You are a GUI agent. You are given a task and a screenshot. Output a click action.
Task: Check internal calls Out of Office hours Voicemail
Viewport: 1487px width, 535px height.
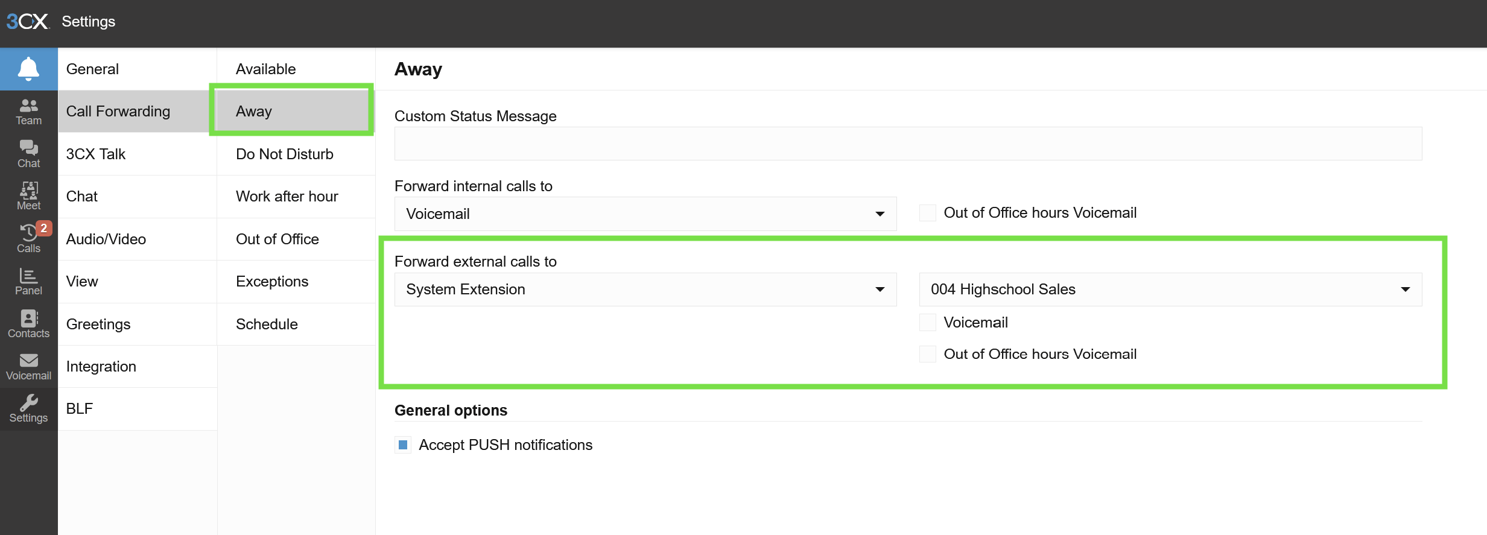click(928, 213)
